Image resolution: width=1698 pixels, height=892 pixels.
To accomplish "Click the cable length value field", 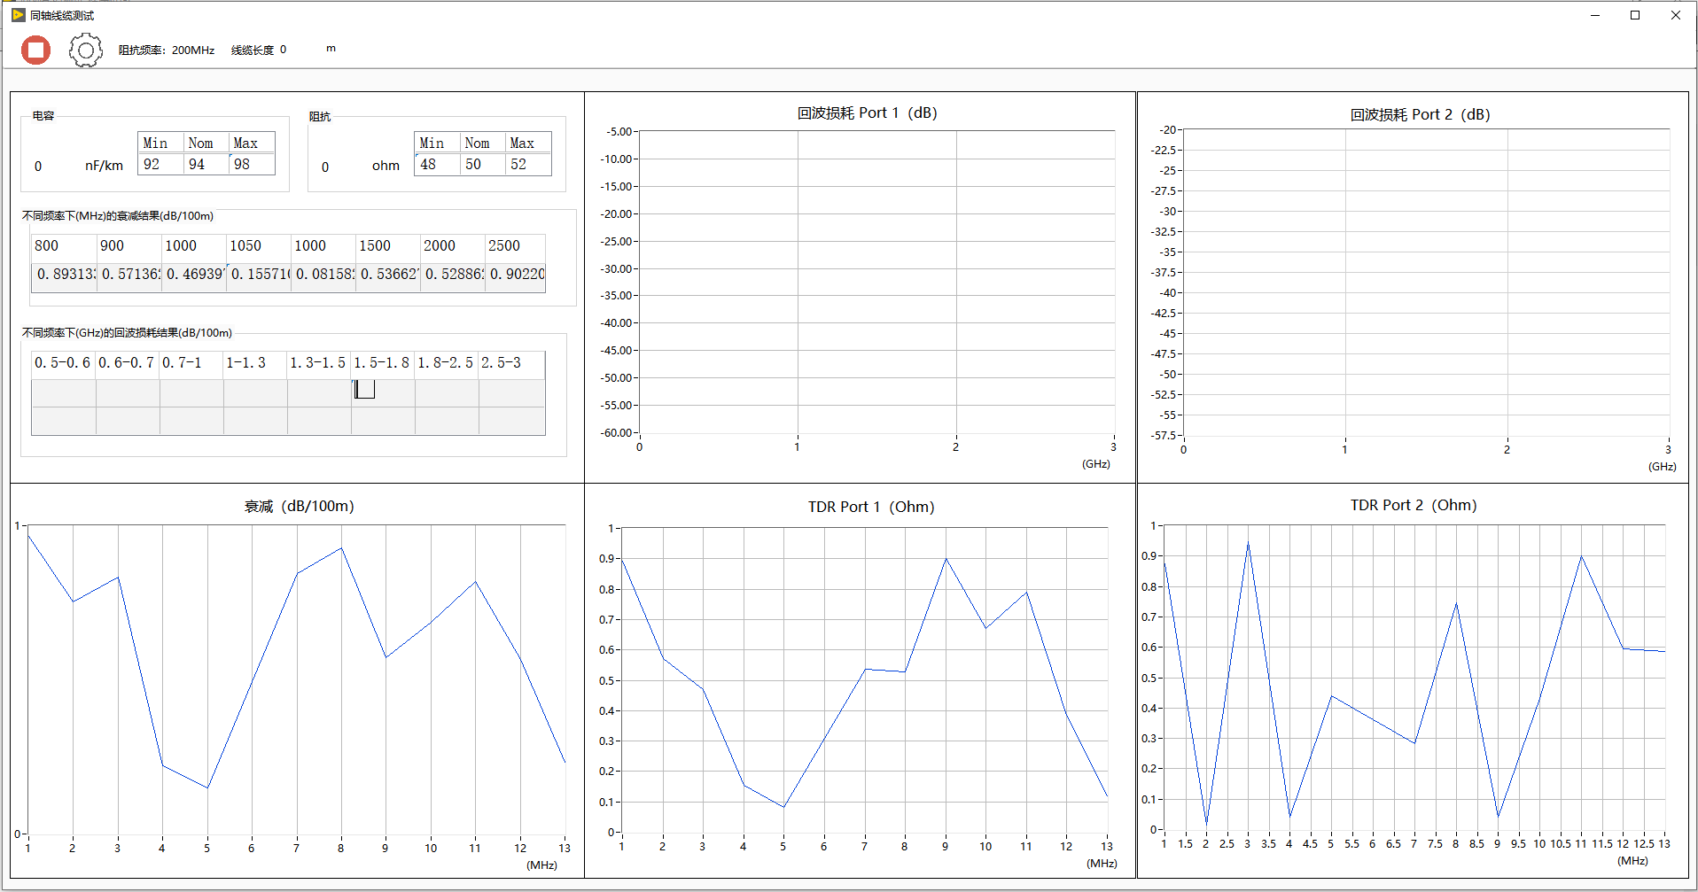I will click(284, 50).
